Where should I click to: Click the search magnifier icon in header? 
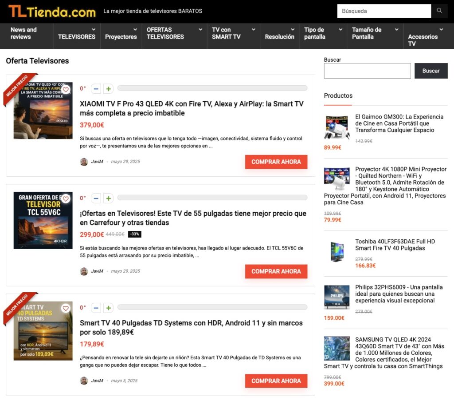[439, 11]
